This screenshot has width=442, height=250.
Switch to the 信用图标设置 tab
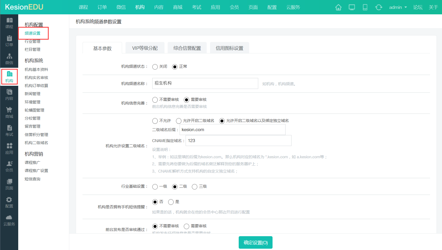(x=229, y=48)
